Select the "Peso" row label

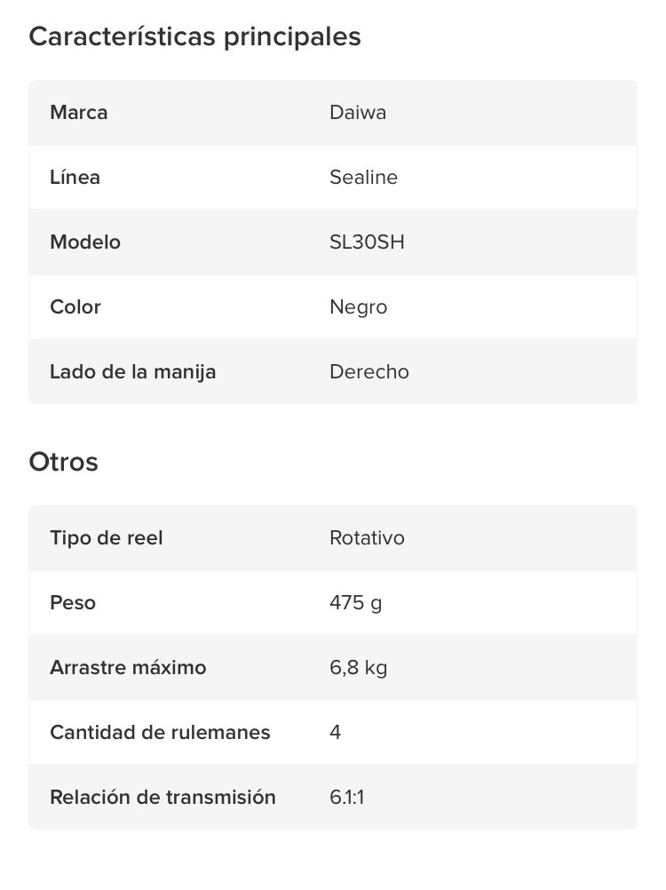(x=73, y=603)
